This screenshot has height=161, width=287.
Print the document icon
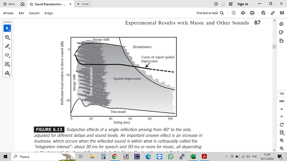(252, 13)
